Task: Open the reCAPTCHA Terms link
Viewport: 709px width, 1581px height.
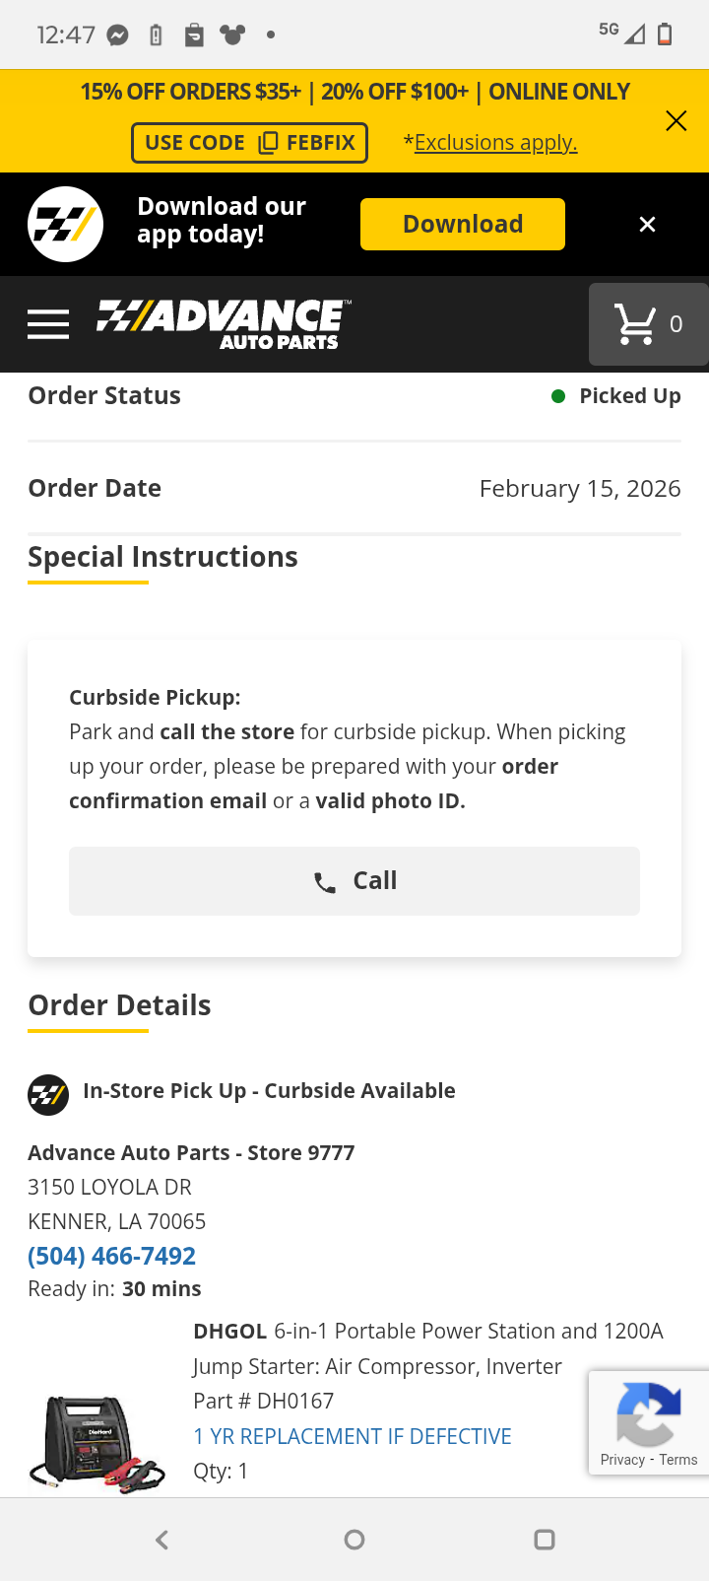Action: point(678,1460)
